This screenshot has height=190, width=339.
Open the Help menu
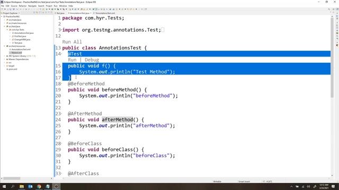(70, 6)
